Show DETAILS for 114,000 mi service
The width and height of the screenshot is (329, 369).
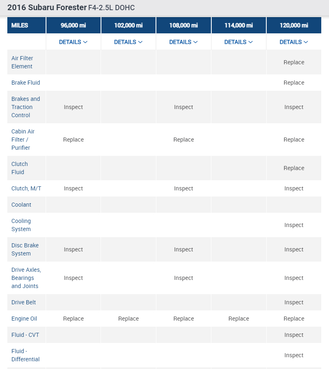(x=239, y=42)
